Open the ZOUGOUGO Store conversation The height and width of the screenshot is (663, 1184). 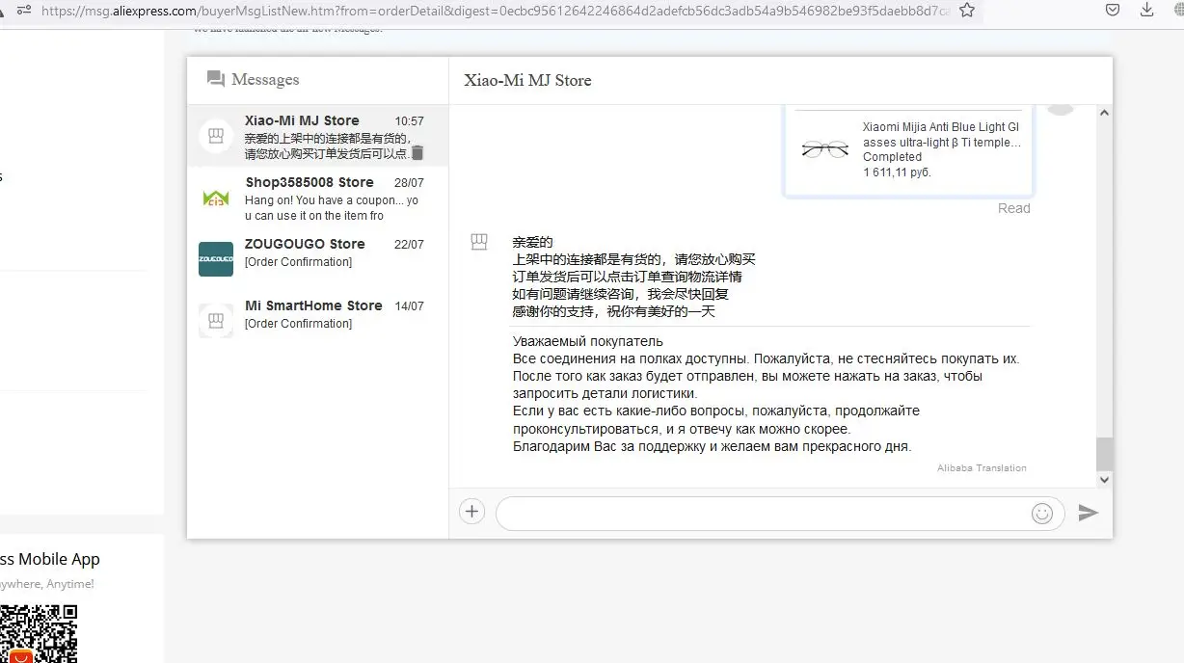[318, 259]
